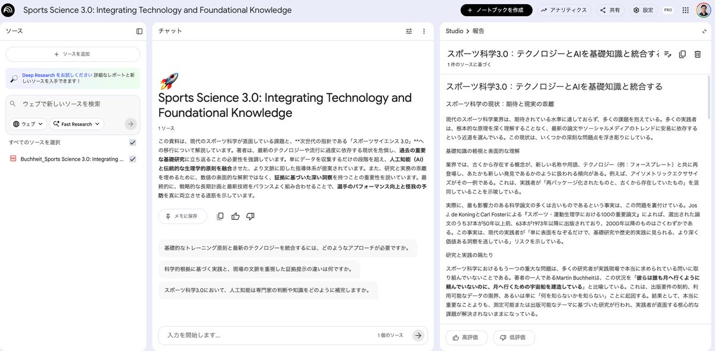Screen dimensions: 715x351
Task: Open the user profile avatar
Action: 704,10
